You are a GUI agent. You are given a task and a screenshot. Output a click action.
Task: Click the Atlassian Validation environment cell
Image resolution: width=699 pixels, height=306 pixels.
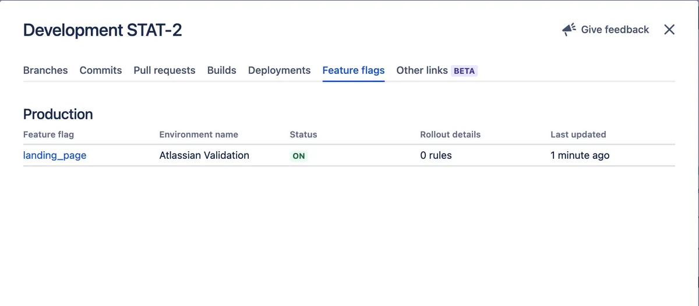pos(204,155)
